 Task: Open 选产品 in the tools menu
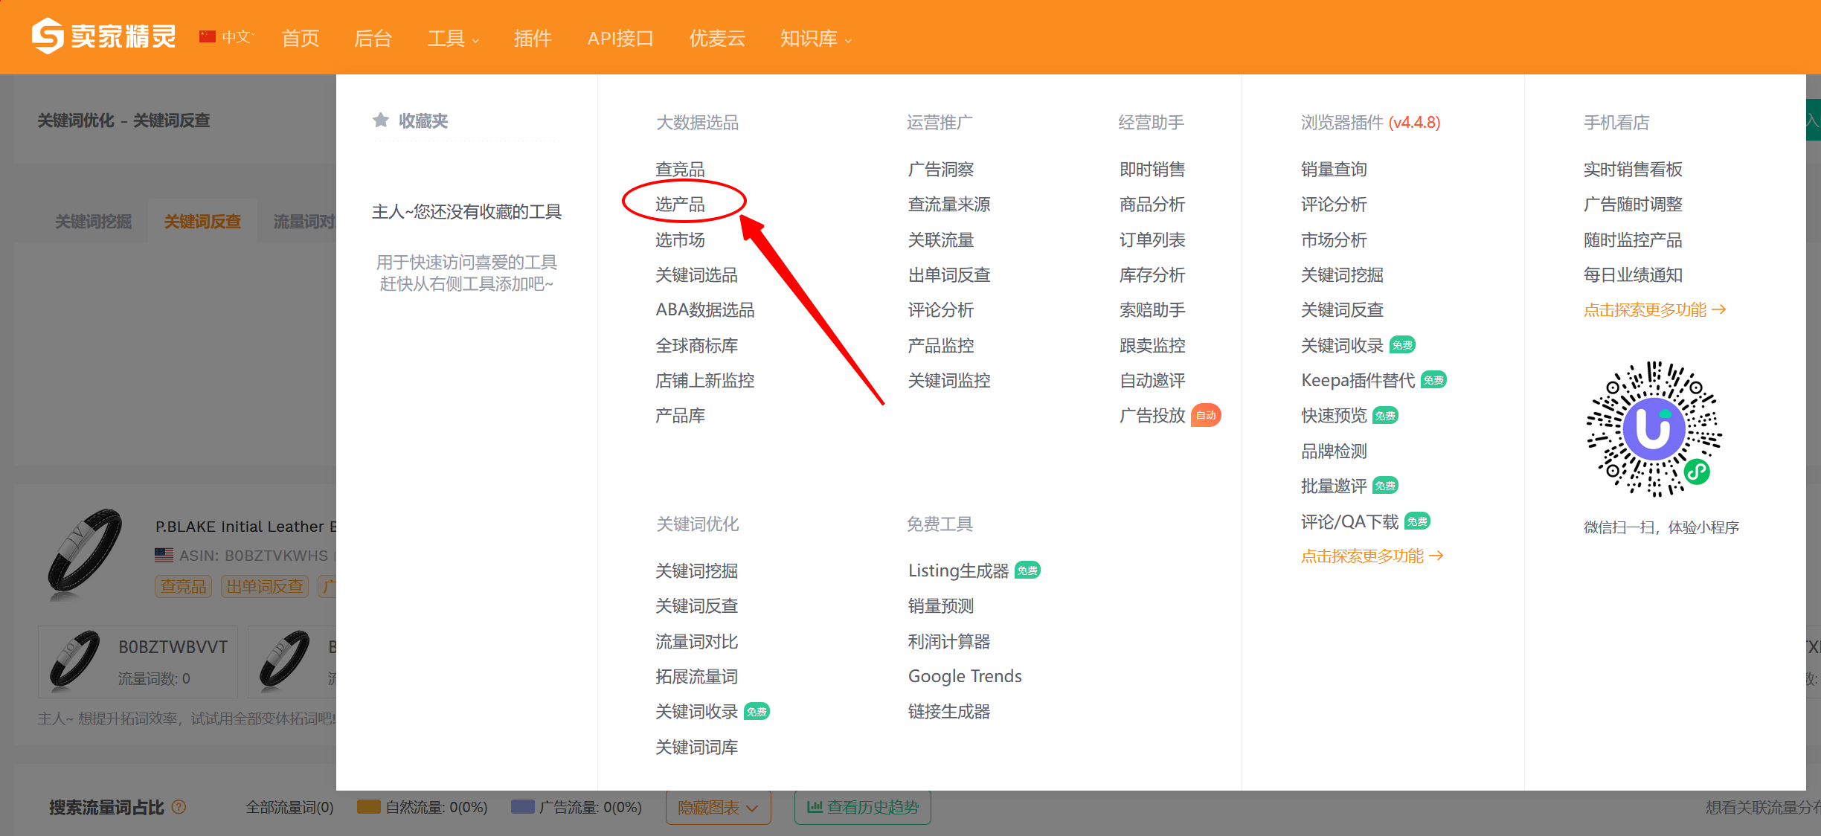pyautogui.click(x=680, y=204)
